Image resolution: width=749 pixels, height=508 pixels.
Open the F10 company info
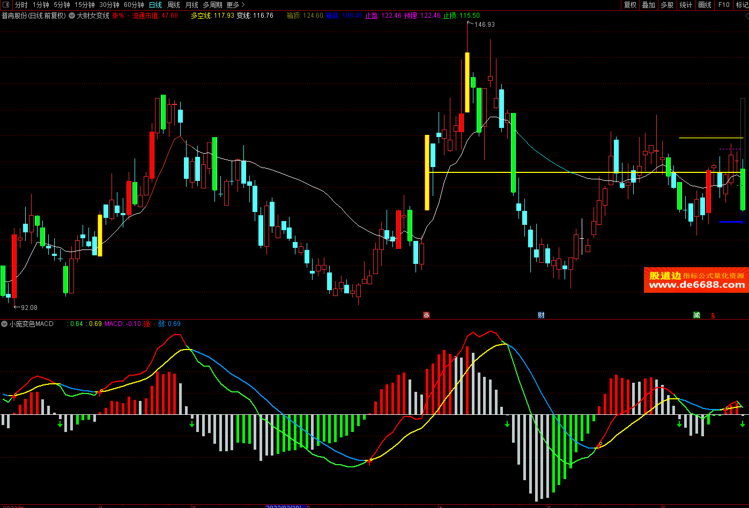point(724,5)
